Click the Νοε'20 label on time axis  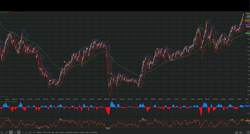coord(138,99)
